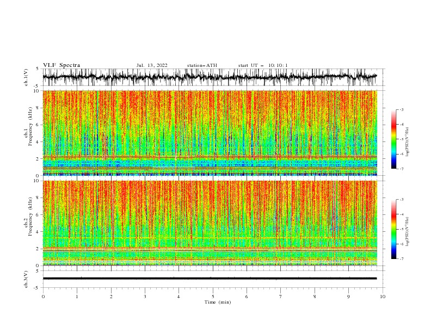Click ch.2 frequency tick label "2"
This screenshot has width=431, height=333.
[x=38, y=249]
